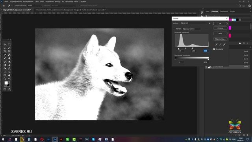Open the File menu
This screenshot has width=252, height=142.
click(x=6, y=2)
